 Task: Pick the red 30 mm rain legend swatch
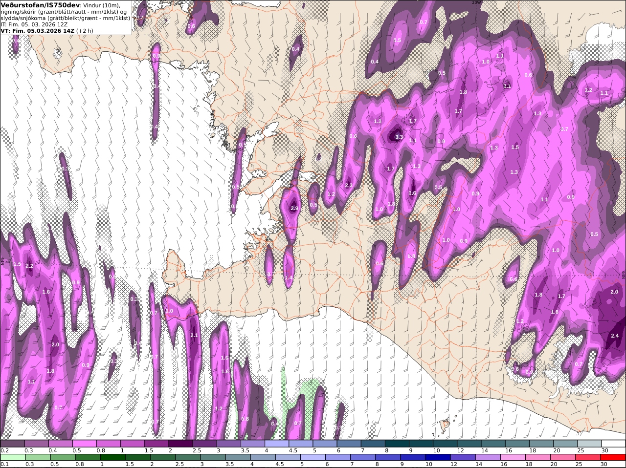pyautogui.click(x=613, y=457)
